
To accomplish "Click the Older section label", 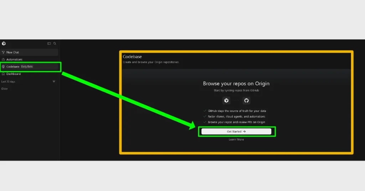I will coord(4,89).
